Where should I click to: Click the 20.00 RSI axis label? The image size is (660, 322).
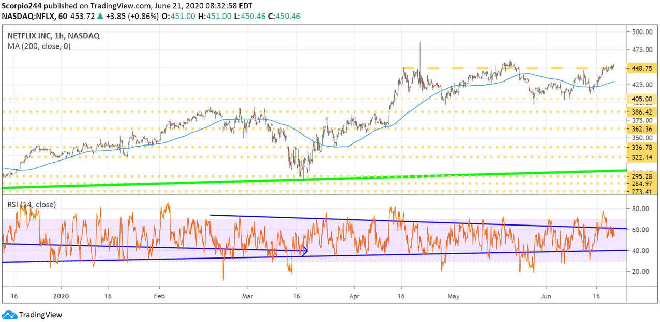[x=639, y=271]
